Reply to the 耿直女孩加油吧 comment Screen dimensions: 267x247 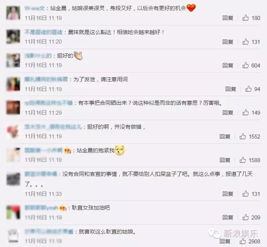click(x=228, y=217)
